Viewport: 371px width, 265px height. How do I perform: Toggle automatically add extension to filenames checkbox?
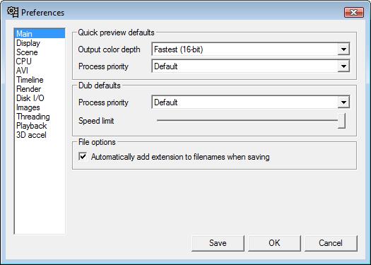coord(83,156)
